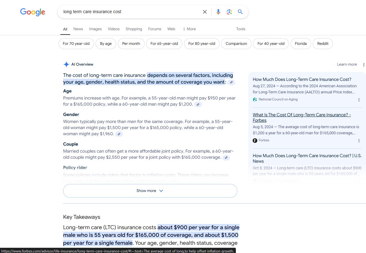Click the Forbes source name text

click(264, 140)
